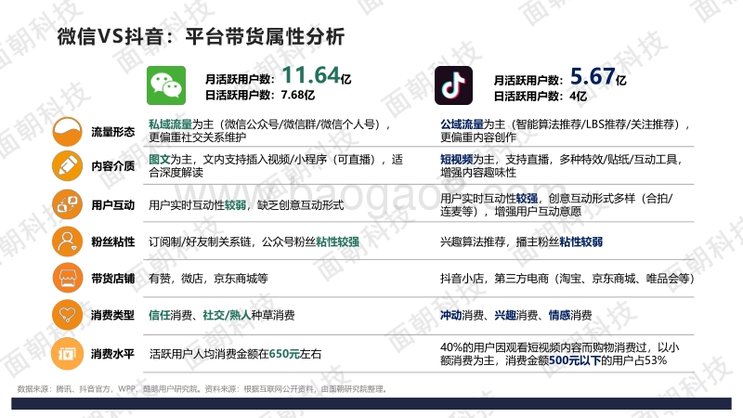Viewport: 743px width, 418px height.
Task: Click the 带货店铺 row label
Action: (x=112, y=278)
